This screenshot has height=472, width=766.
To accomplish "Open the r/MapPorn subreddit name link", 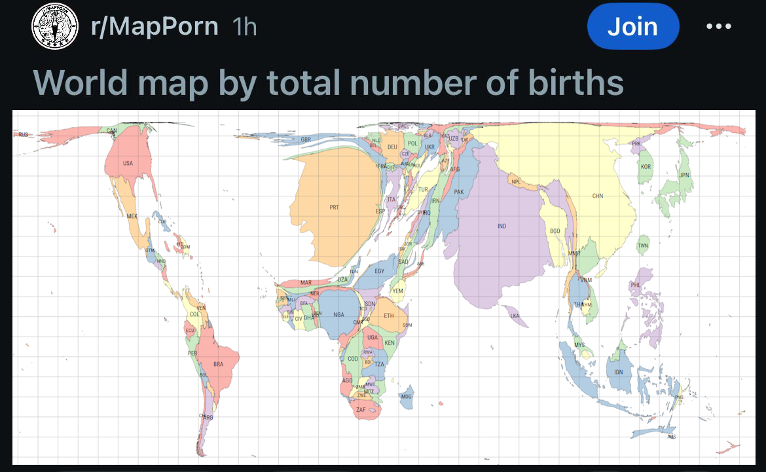I will point(155,26).
